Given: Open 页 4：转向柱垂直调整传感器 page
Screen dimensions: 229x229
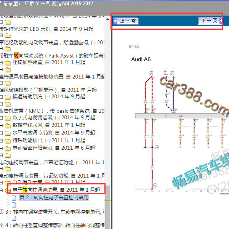Looking at the screenshot, I should coord(52,225).
